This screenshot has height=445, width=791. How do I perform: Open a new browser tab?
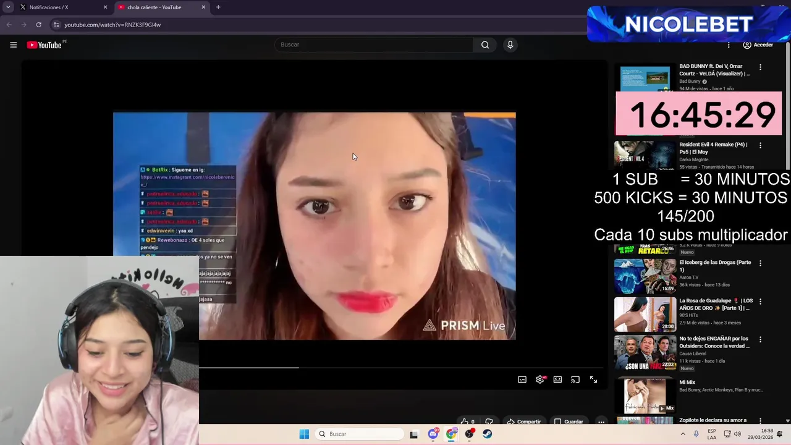coord(218,7)
